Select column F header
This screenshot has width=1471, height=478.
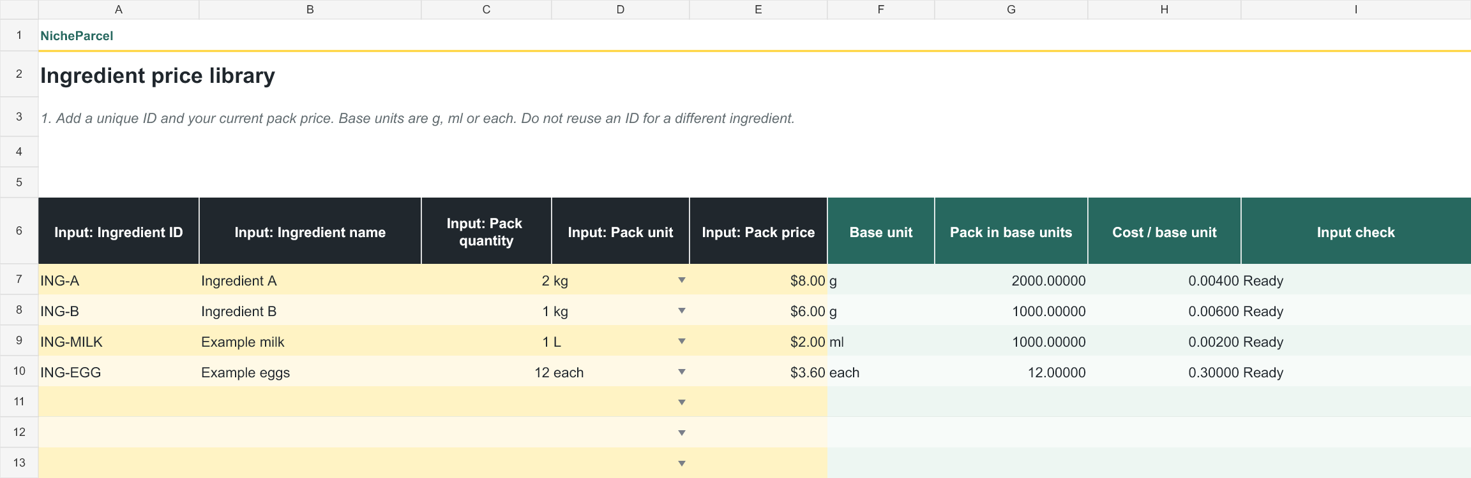point(881,10)
